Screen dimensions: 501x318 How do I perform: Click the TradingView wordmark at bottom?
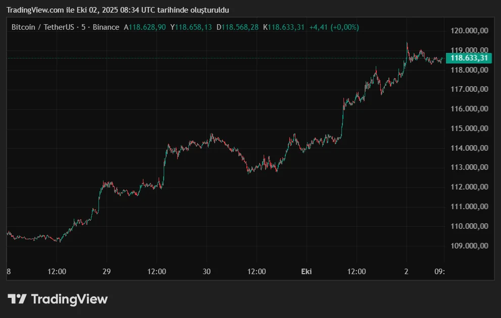click(x=68, y=299)
